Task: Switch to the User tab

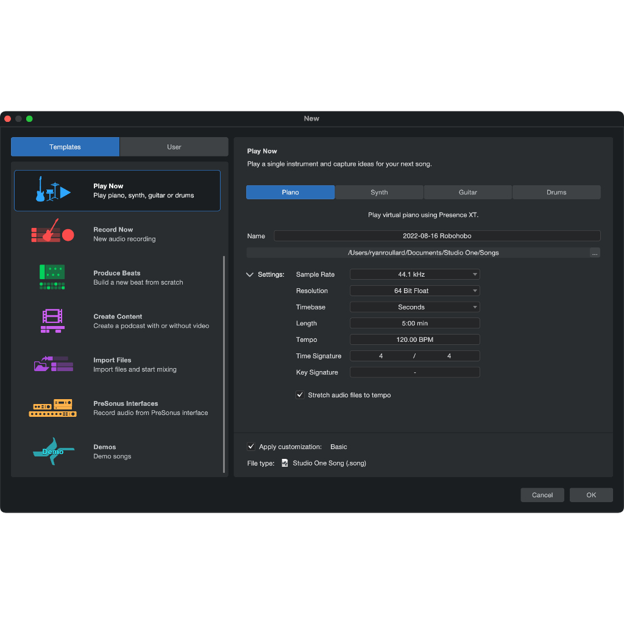Action: coord(174,147)
